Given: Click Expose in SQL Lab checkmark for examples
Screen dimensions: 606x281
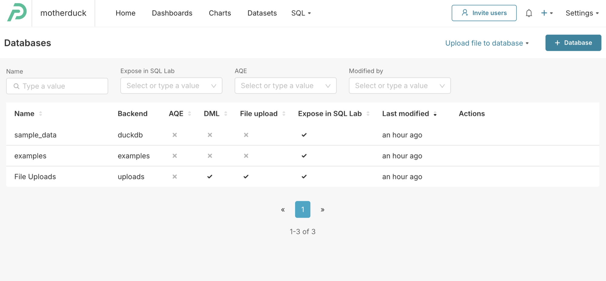Looking at the screenshot, I should click(304, 156).
